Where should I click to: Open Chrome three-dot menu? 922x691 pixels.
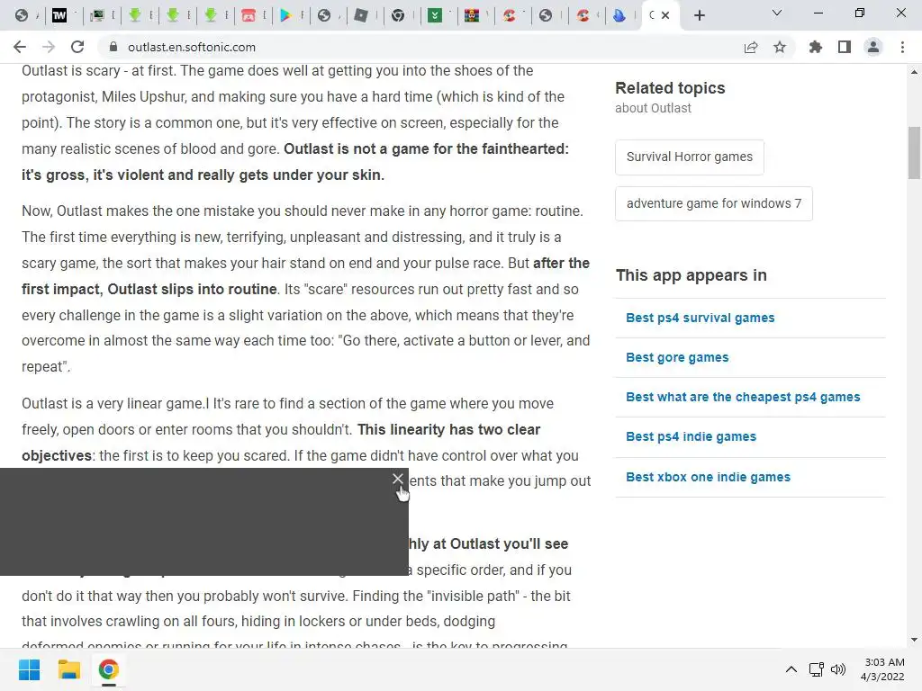(902, 47)
